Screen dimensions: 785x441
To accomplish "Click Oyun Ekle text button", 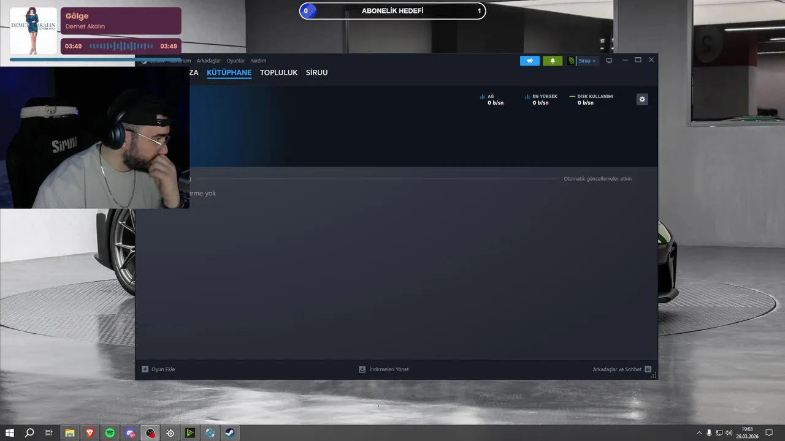I will (x=163, y=369).
